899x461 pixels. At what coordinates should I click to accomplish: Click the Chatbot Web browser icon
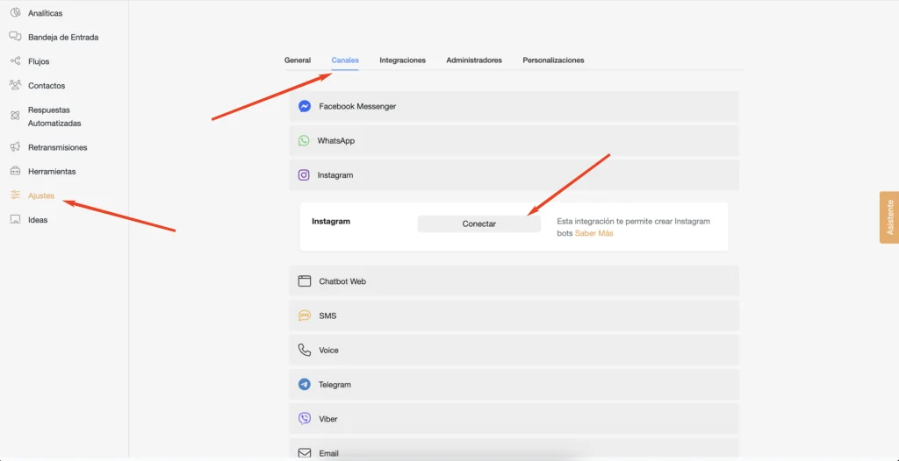[305, 281]
